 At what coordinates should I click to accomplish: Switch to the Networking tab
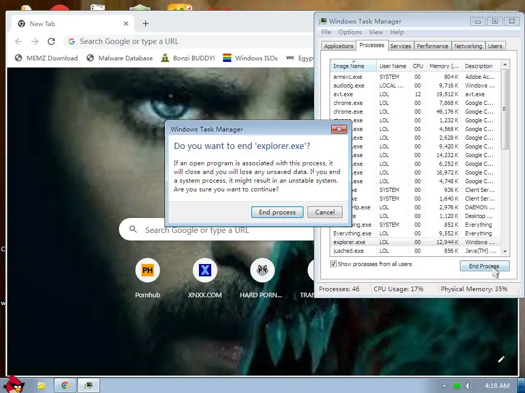468,46
